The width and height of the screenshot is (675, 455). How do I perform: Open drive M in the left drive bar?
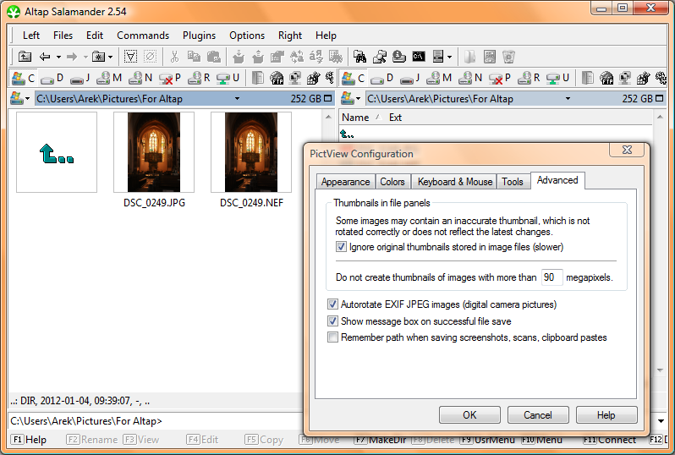pos(108,79)
